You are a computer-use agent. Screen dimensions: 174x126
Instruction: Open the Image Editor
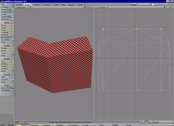pyautogui.click(x=7, y=10)
